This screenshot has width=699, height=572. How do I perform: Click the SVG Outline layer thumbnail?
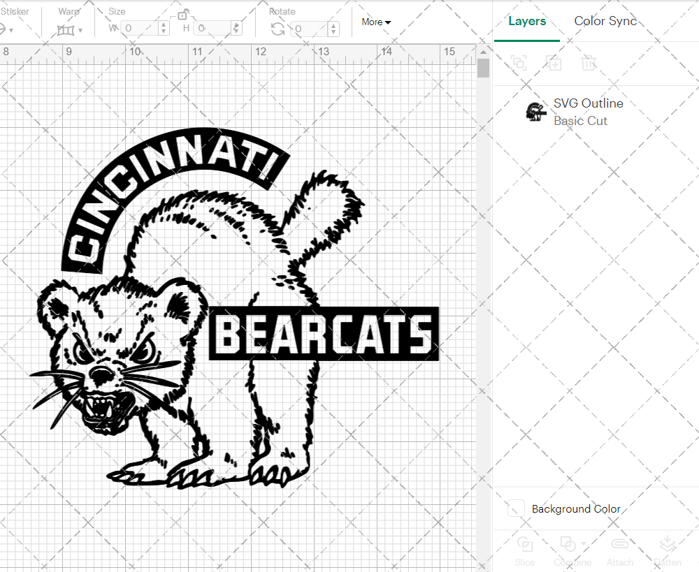[x=535, y=111]
